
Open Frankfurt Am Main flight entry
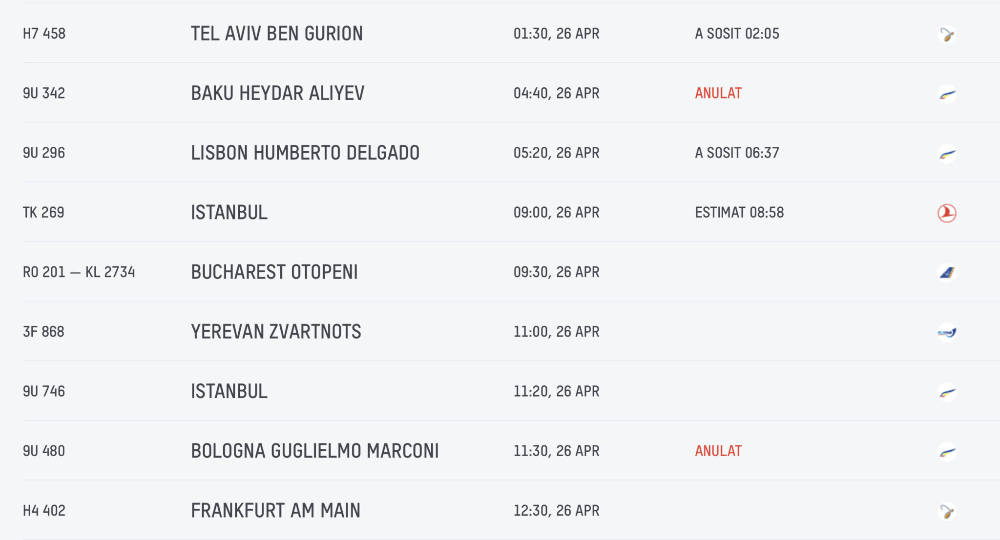[x=275, y=511]
